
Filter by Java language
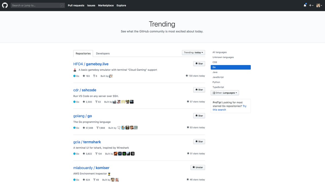click(x=215, y=72)
